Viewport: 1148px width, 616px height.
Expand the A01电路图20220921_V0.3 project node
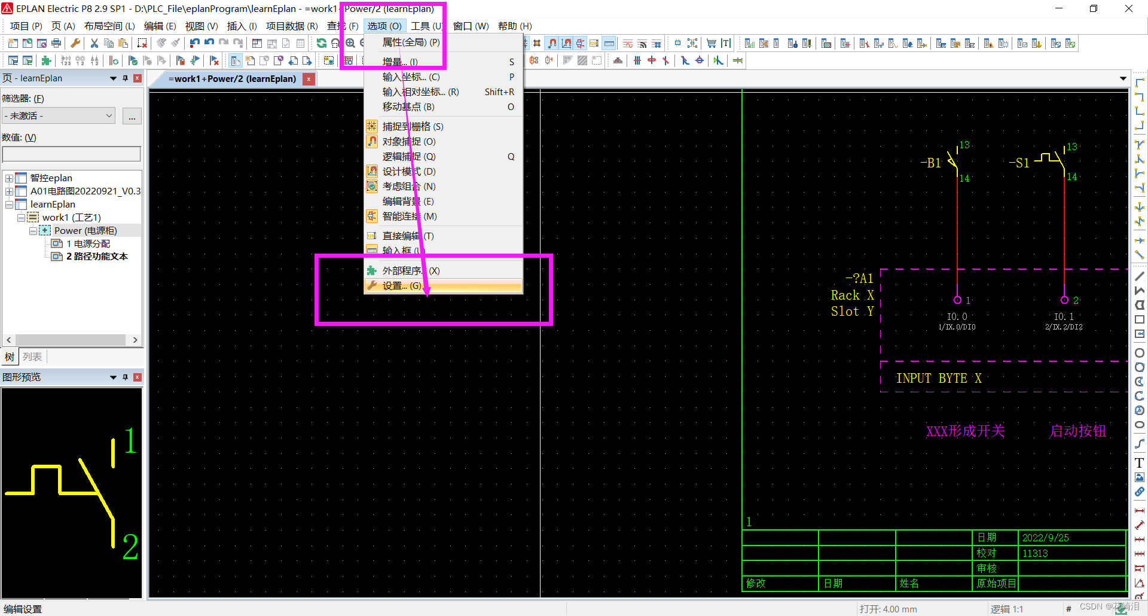[9, 191]
